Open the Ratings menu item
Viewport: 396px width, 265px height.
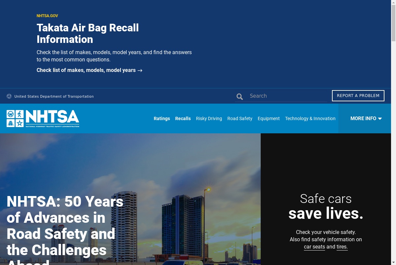tap(162, 118)
